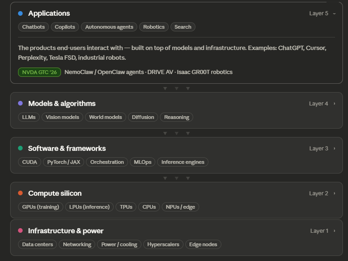This screenshot has width=348, height=261.
Task: Click the NemoClaw / OpenClaw agents text
Action: (x=104, y=72)
